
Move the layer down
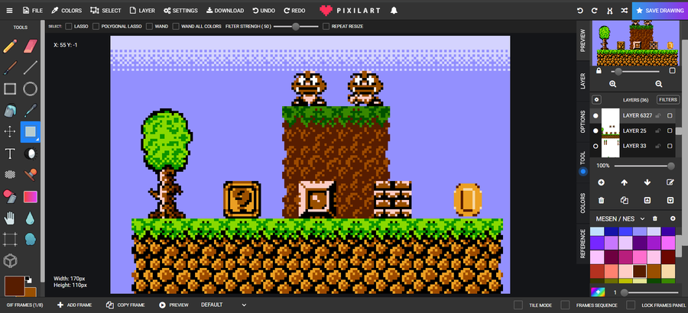pos(647,182)
